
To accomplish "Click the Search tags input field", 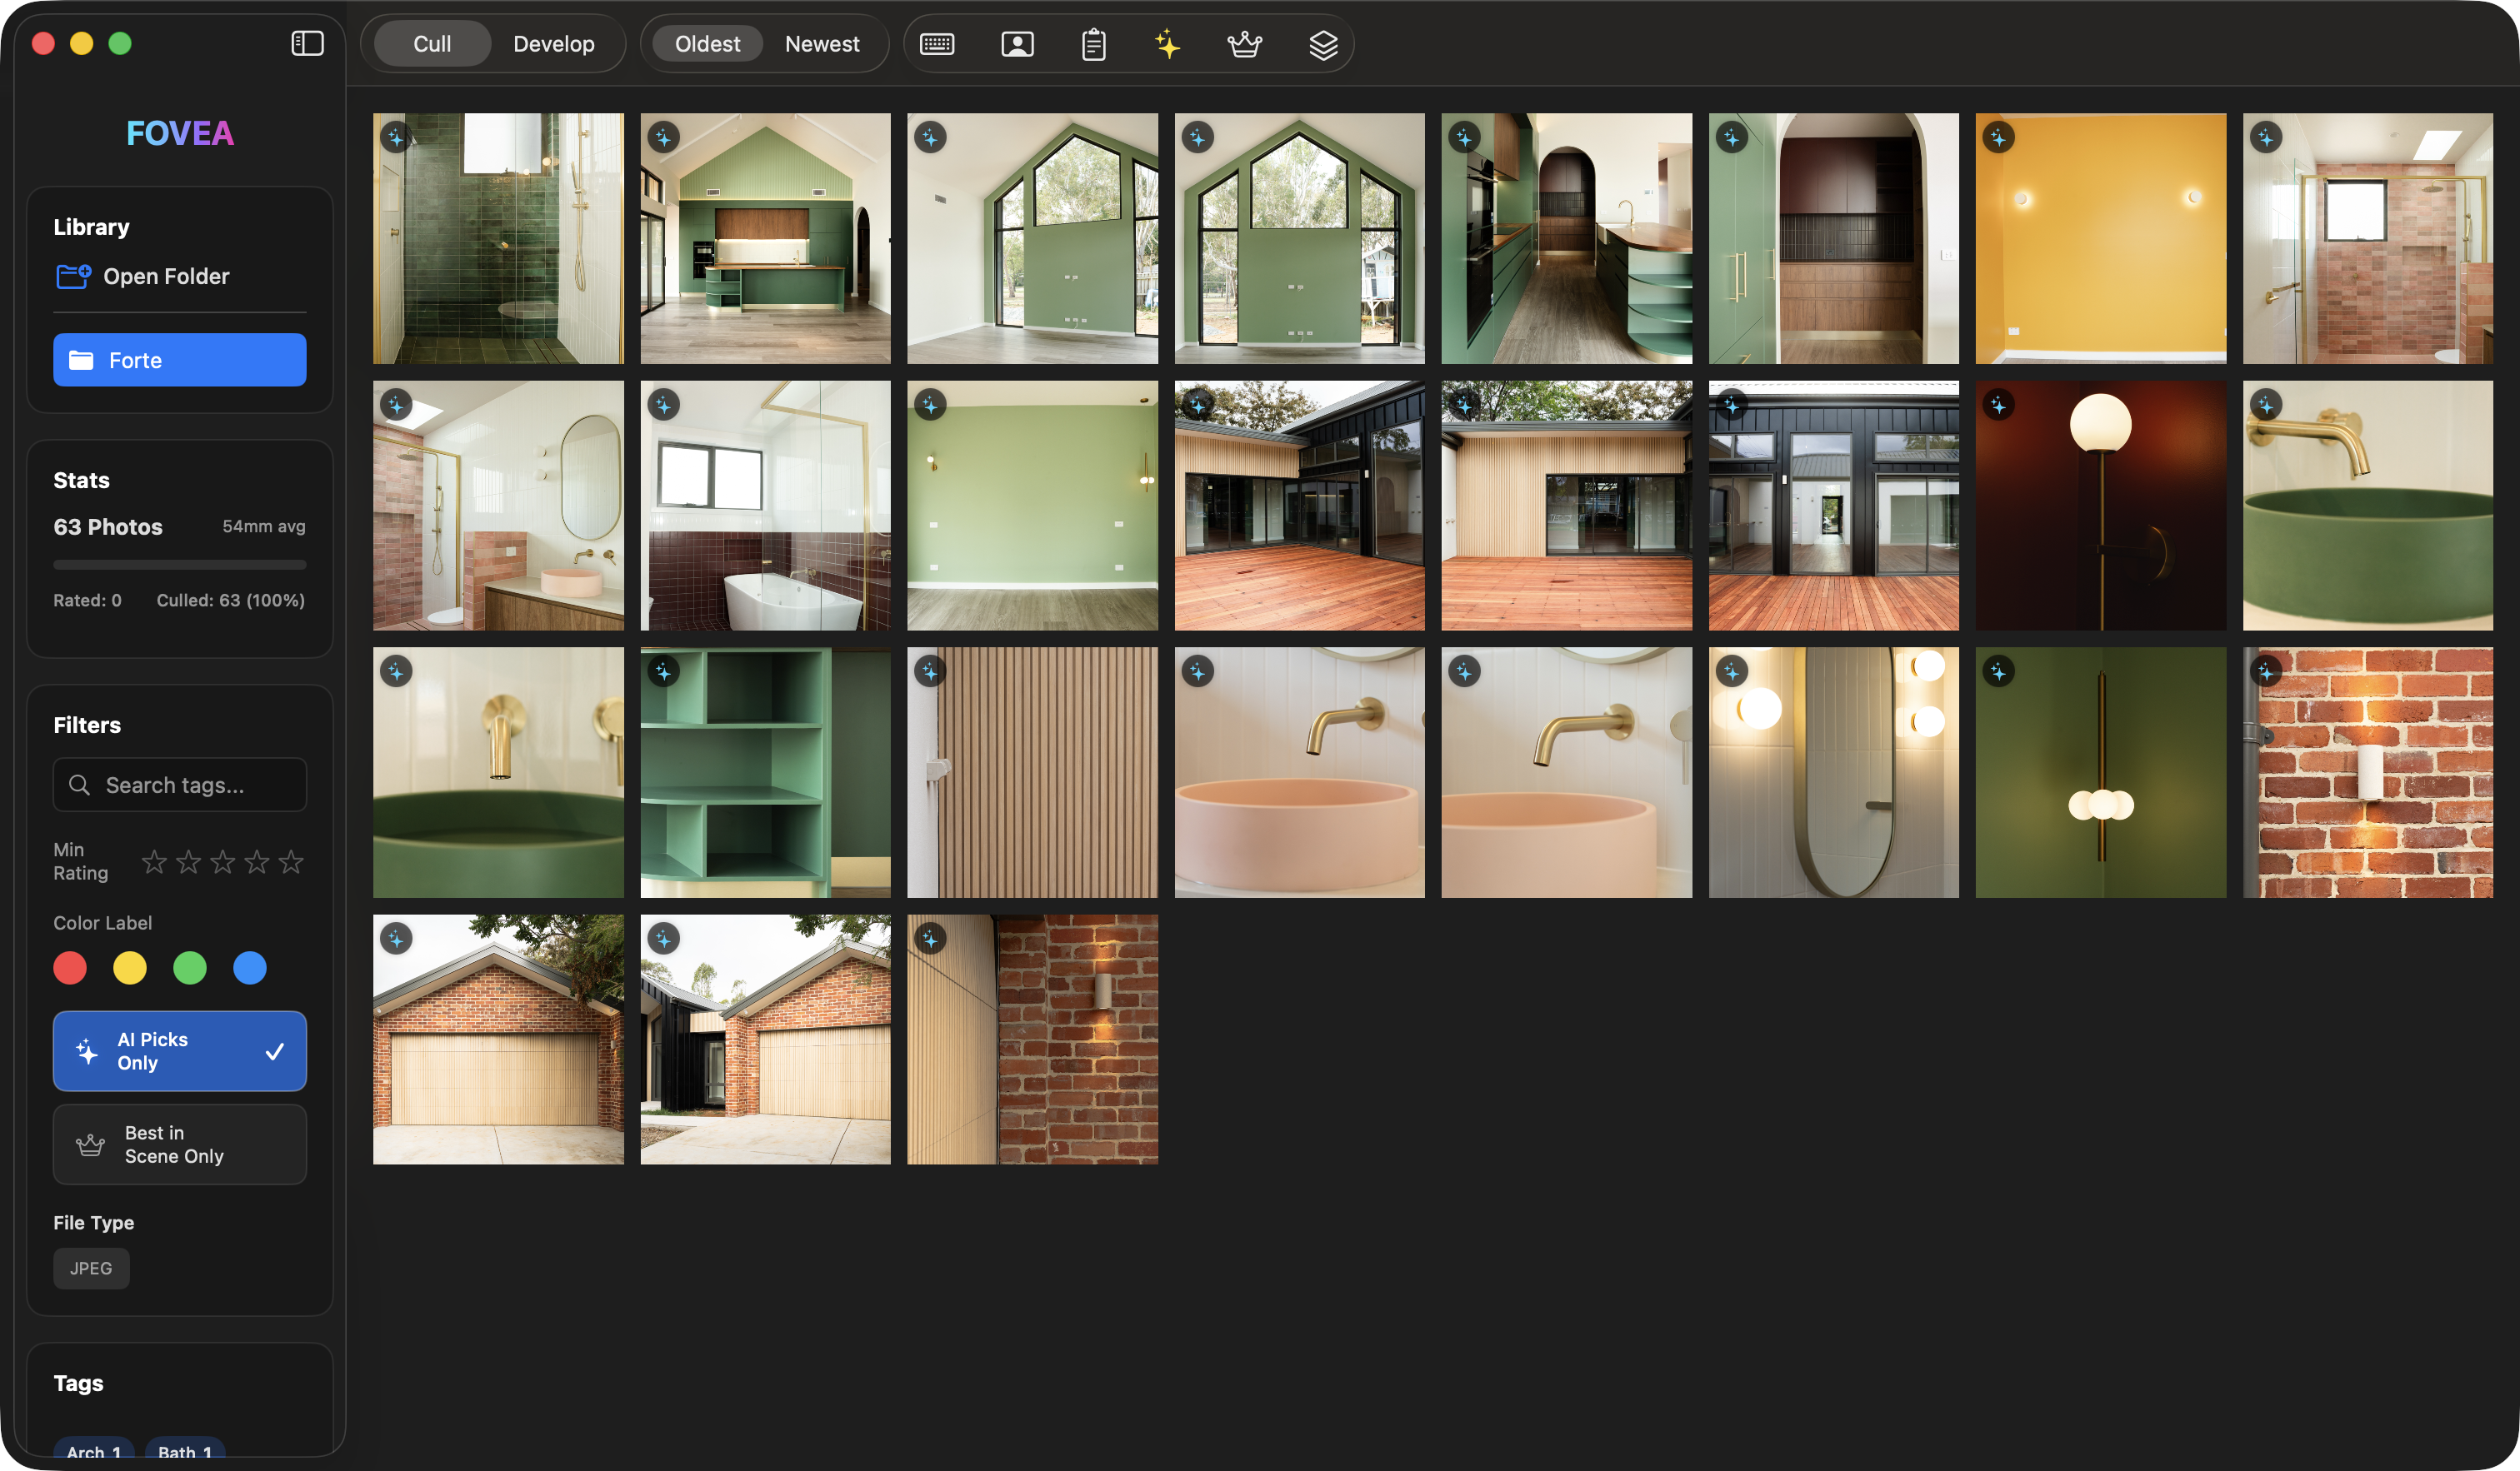I will pyautogui.click(x=180, y=785).
